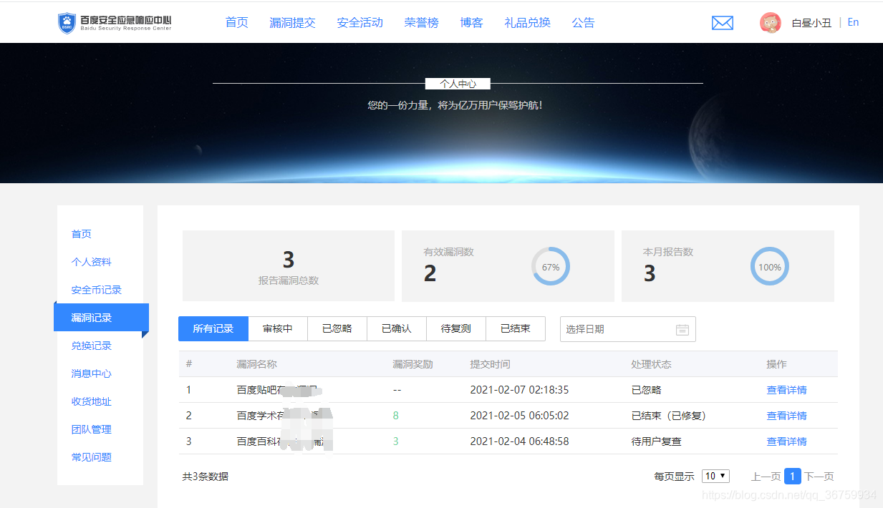This screenshot has height=508, width=883.
Task: Go to previous page 上一页
Action: click(x=766, y=477)
